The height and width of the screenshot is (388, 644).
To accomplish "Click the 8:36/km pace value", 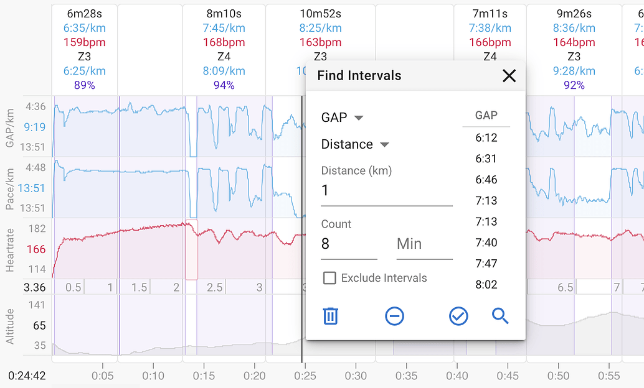I will pos(574,28).
